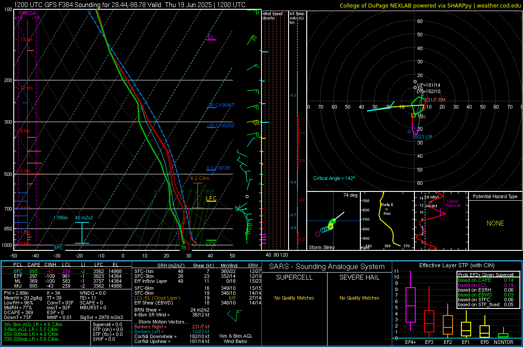This screenshot has height=347, width=523.
Task: Click the Potential Hazard Type header
Action: (x=495, y=196)
